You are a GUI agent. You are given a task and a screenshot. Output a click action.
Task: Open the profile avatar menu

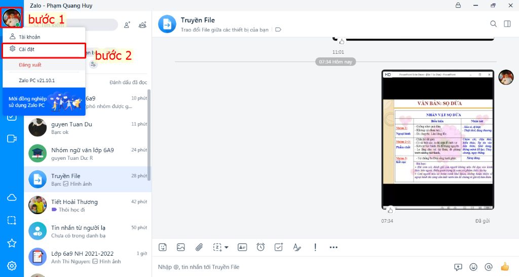[12, 18]
